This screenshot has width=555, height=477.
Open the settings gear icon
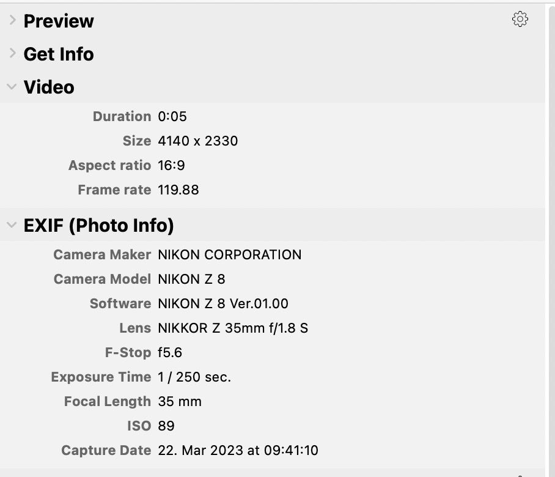[520, 19]
